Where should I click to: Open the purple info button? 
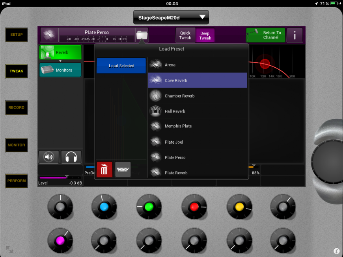click(x=295, y=35)
